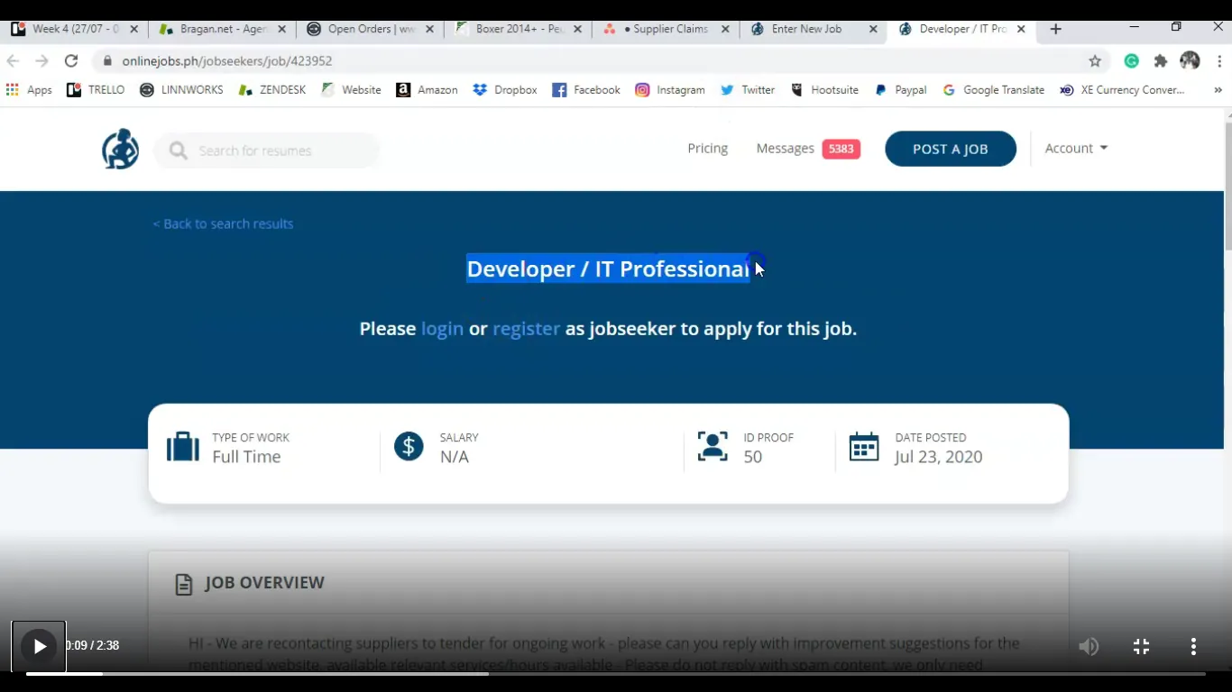This screenshot has width=1232, height=692.
Task: Go back to search results link
Action: (223, 223)
